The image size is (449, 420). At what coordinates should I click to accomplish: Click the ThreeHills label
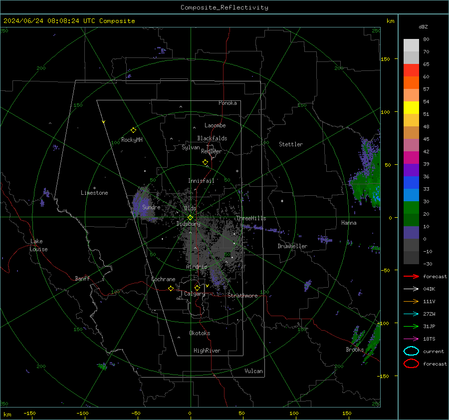pos(251,218)
